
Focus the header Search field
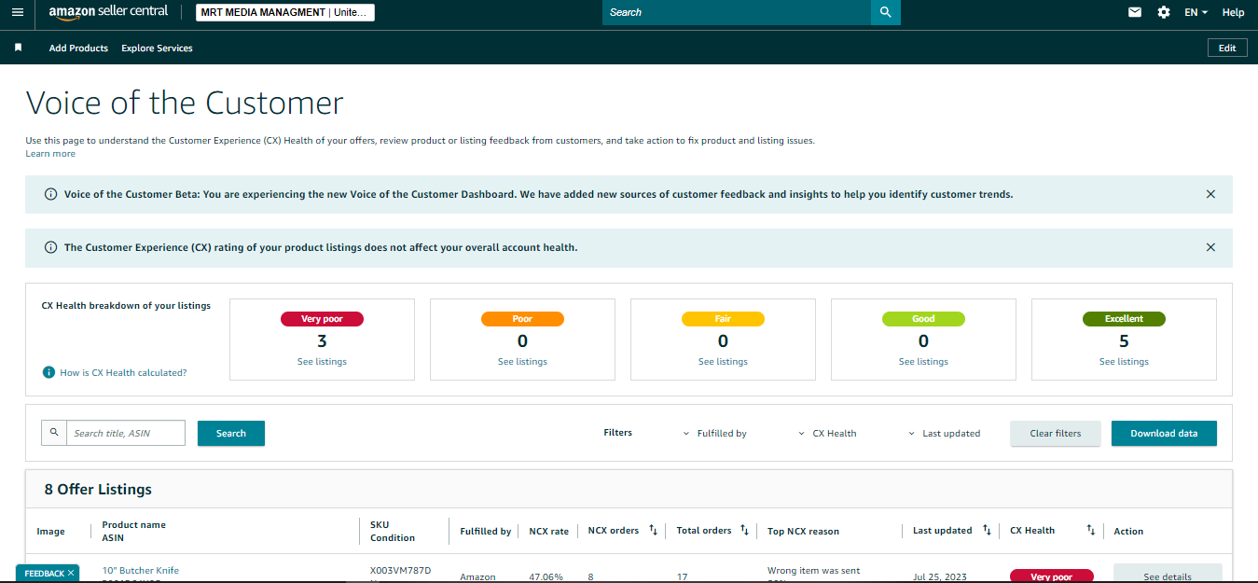pos(737,12)
